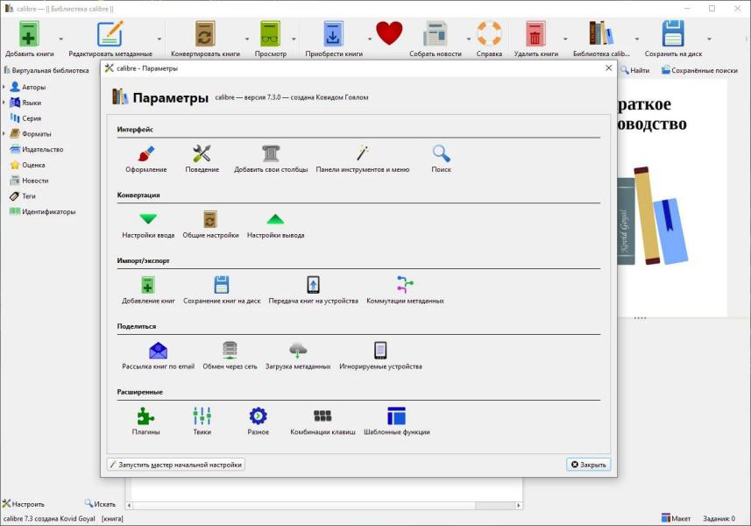Click Добавить книги toolbar icon
Screen dimensions: 751x526
click(29, 39)
